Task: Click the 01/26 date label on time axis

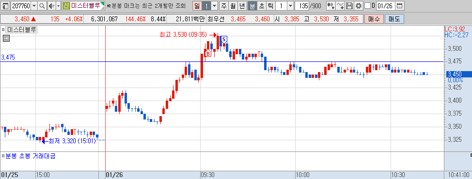Action: pyautogui.click(x=114, y=175)
